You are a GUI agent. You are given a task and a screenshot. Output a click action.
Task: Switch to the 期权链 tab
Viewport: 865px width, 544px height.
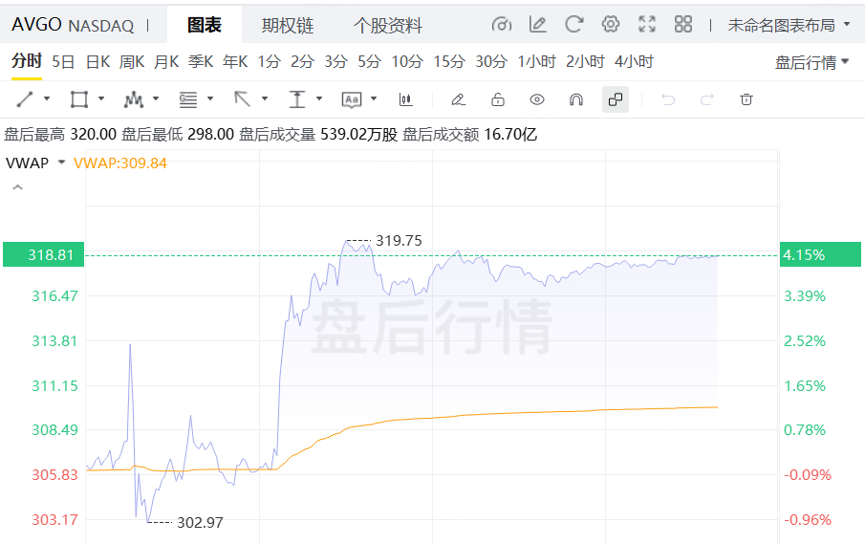tap(288, 25)
